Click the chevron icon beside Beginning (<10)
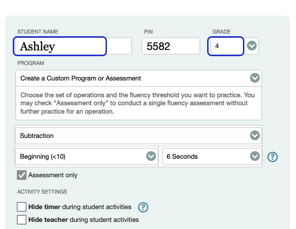This screenshot has height=229, width=296. pyautogui.click(x=151, y=156)
